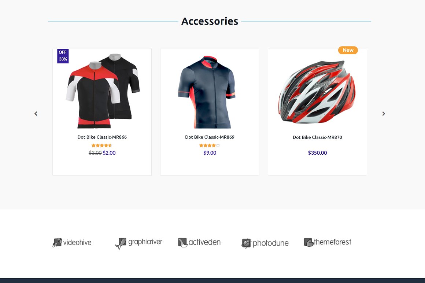Go to previous accessories carousel slide
Image resolution: width=425 pixels, height=283 pixels.
click(x=36, y=114)
